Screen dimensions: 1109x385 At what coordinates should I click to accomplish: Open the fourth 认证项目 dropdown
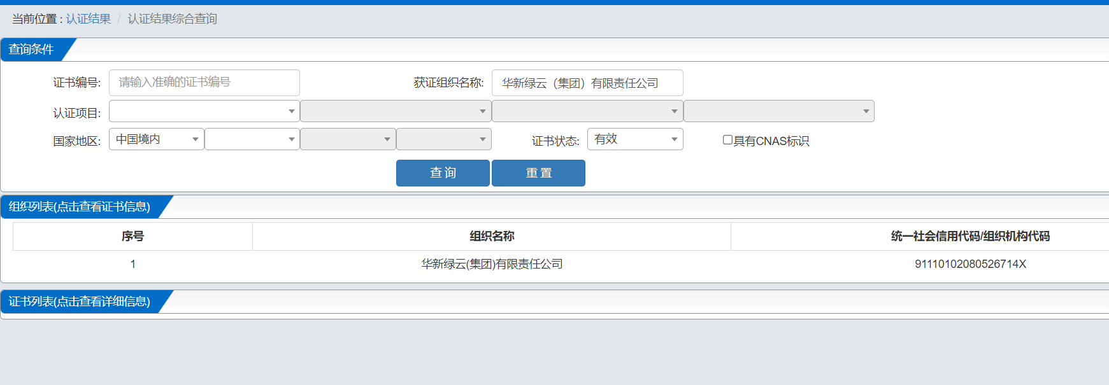click(779, 111)
